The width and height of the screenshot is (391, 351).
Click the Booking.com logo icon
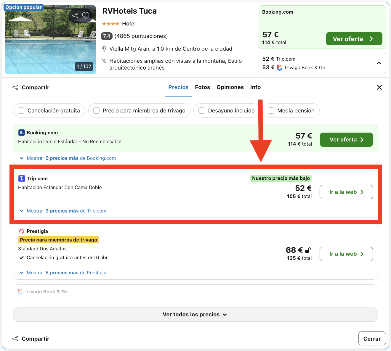(21, 133)
